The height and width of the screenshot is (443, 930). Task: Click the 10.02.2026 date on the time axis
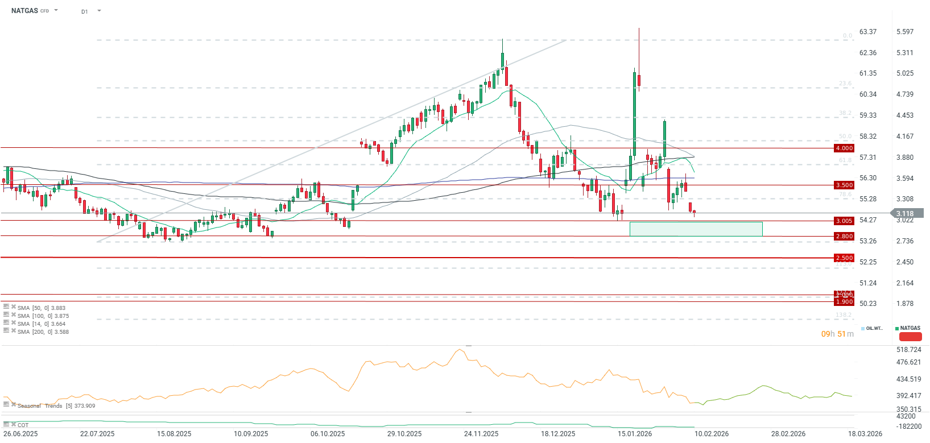click(x=712, y=433)
